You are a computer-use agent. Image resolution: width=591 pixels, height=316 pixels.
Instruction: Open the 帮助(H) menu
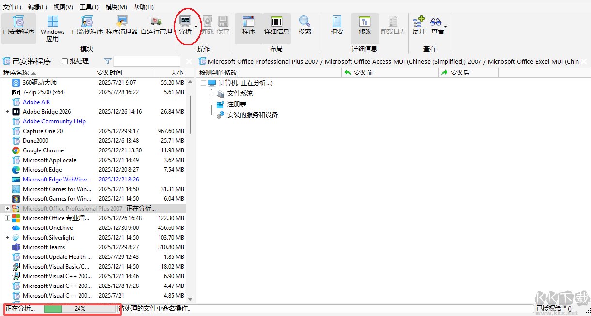144,7
